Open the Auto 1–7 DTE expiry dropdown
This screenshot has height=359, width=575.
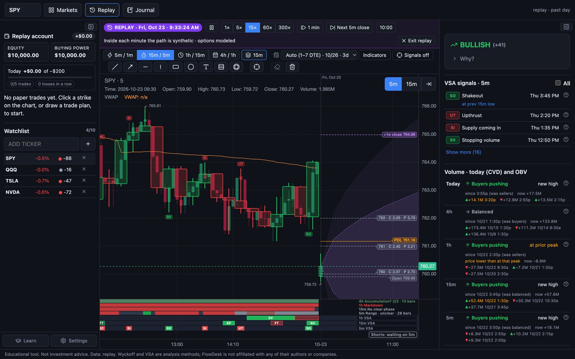click(319, 55)
